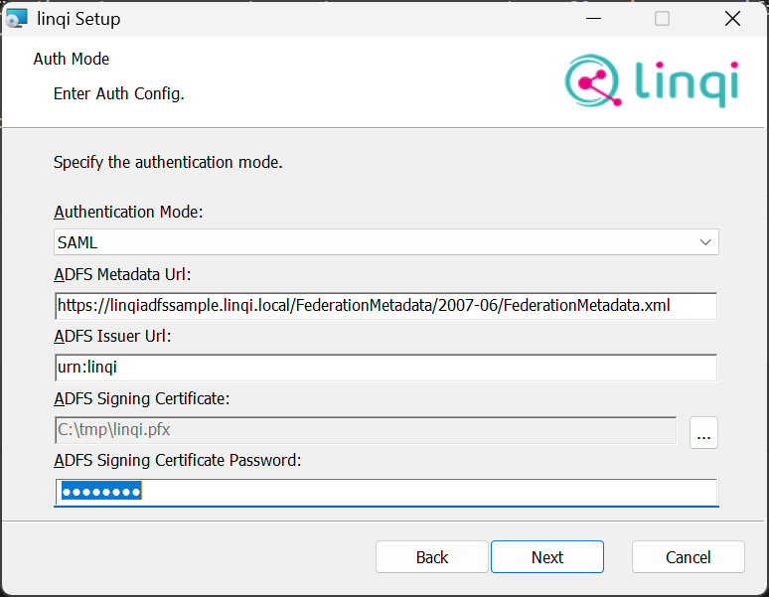The image size is (769, 597).
Task: Click the maximize button of the setup window
Action: 662,19
